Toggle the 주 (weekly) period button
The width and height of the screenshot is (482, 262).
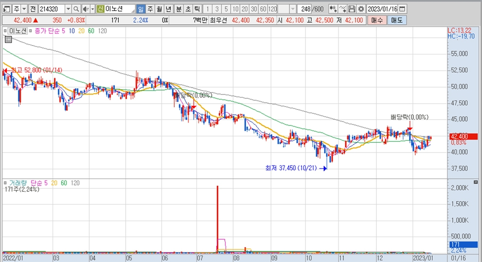[150, 9]
